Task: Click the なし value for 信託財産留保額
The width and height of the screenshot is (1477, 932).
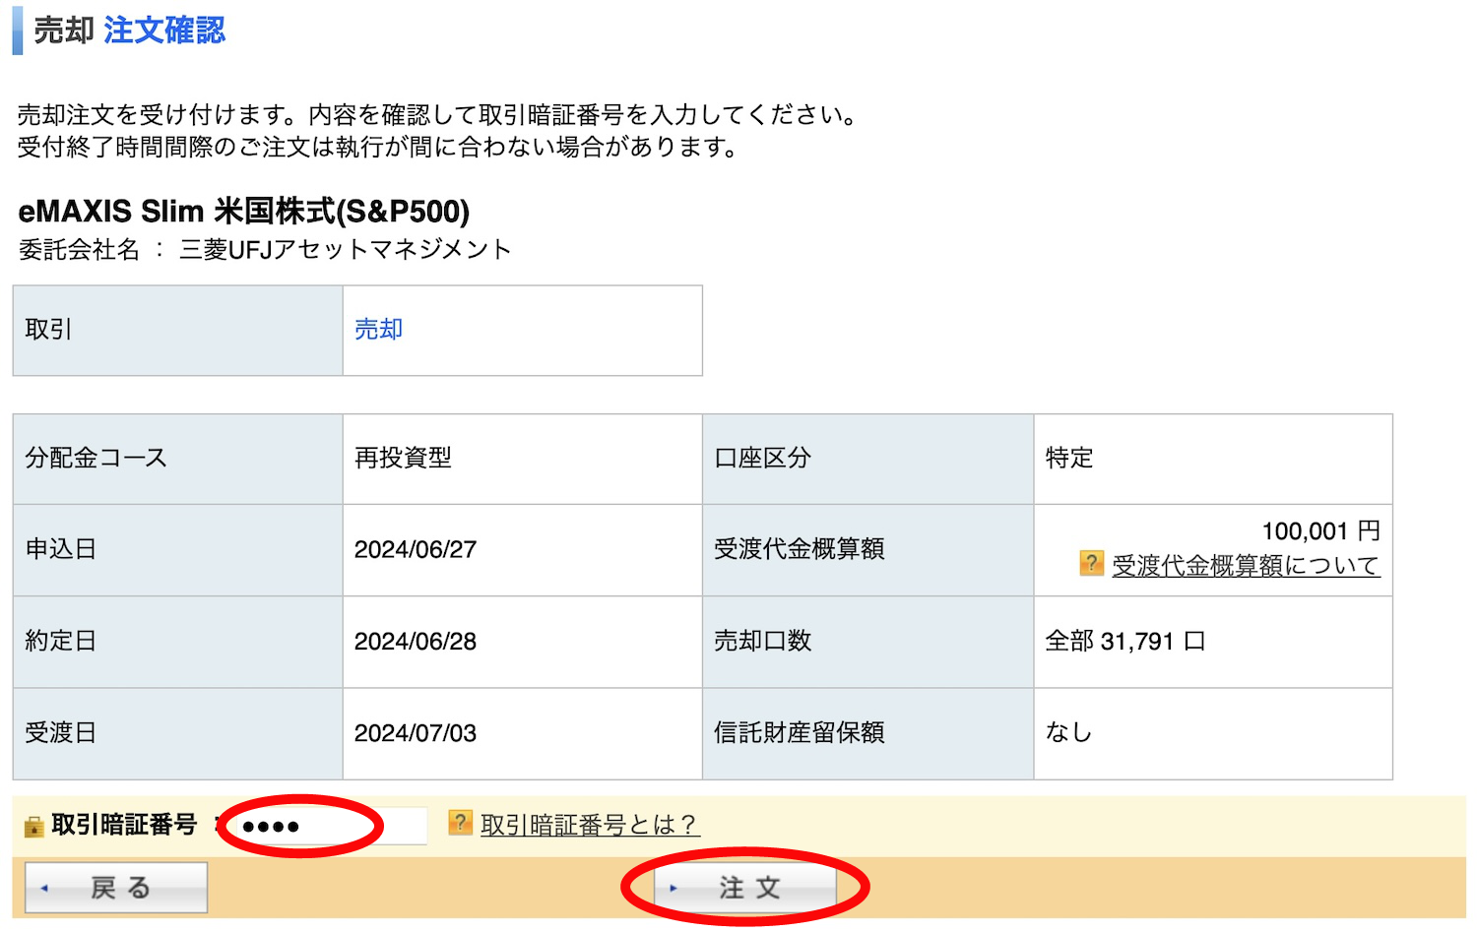Action: [1068, 732]
